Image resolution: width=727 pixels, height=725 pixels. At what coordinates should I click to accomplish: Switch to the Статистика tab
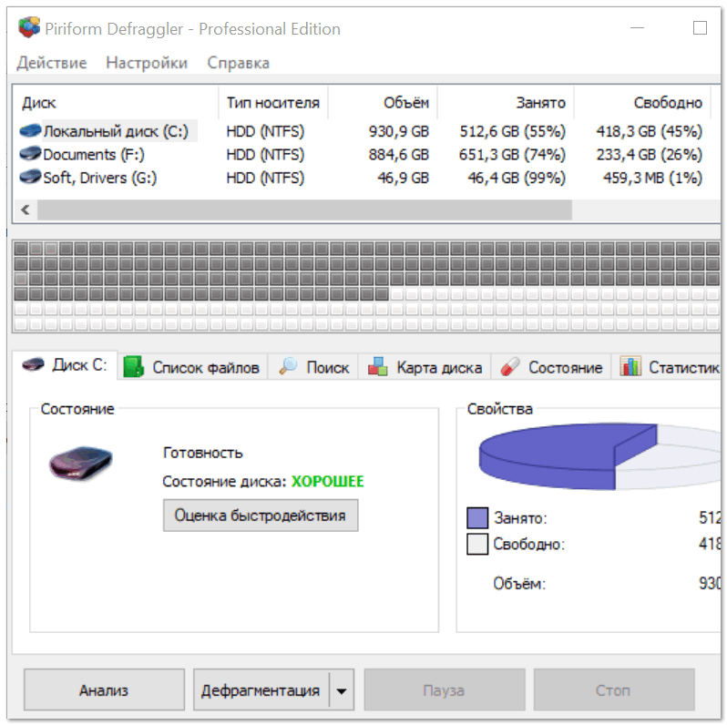(667, 367)
